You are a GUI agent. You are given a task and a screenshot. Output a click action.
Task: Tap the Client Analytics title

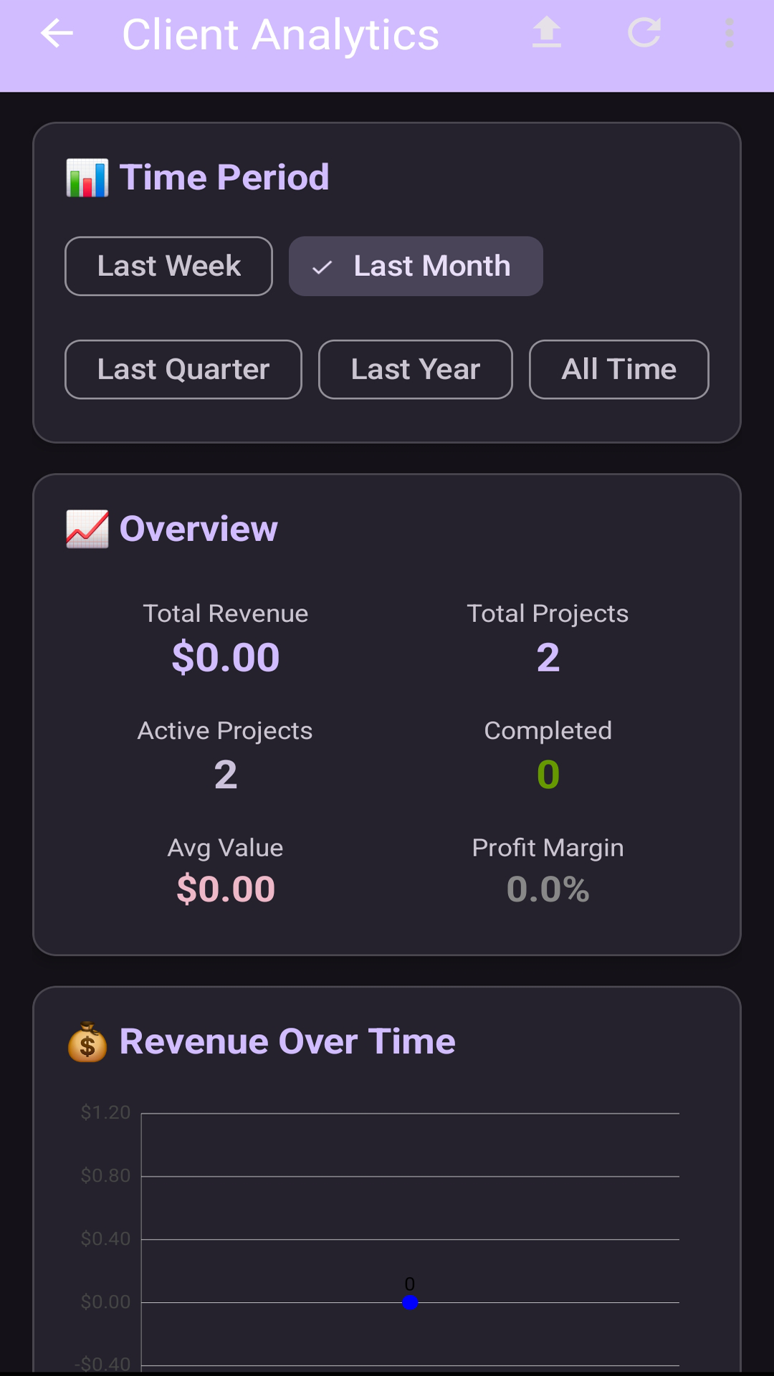[280, 35]
